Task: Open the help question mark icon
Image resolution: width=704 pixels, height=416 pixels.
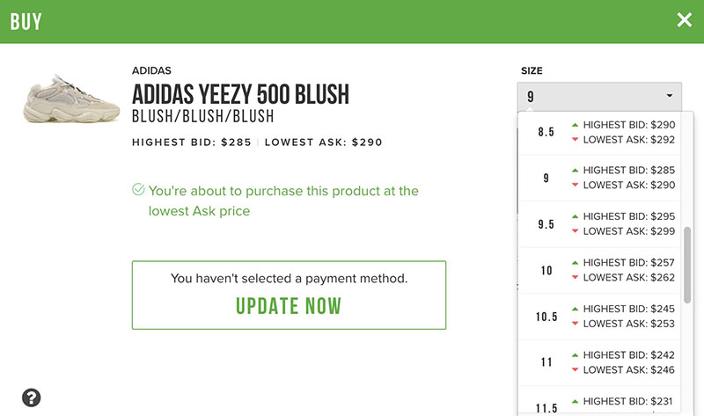Action: (x=32, y=398)
